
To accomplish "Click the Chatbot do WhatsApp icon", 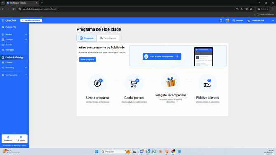I will point(3,57).
